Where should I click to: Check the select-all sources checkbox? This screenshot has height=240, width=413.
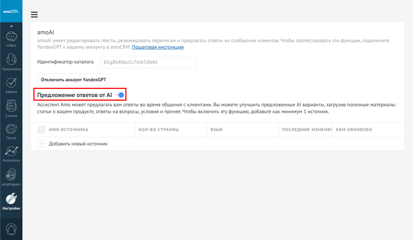click(x=41, y=129)
